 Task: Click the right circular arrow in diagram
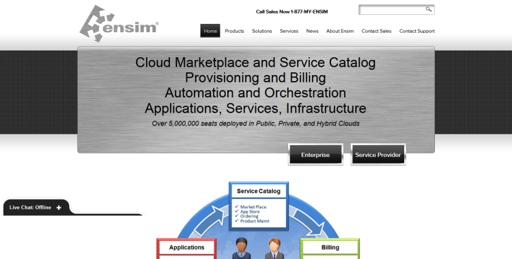[x=308, y=222]
